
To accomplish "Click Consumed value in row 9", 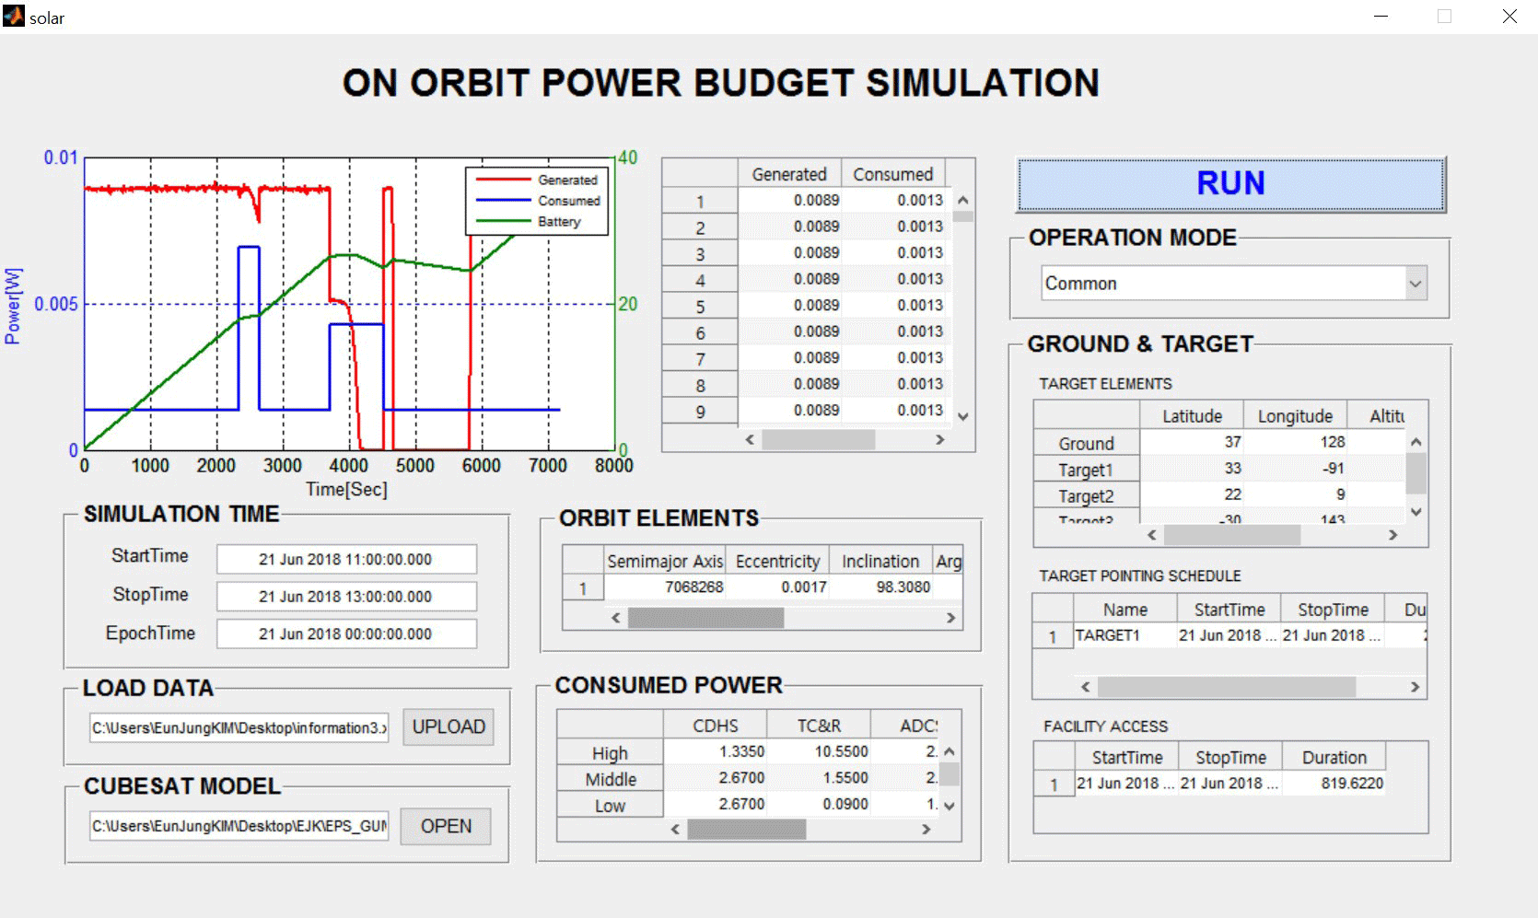I will click(892, 411).
